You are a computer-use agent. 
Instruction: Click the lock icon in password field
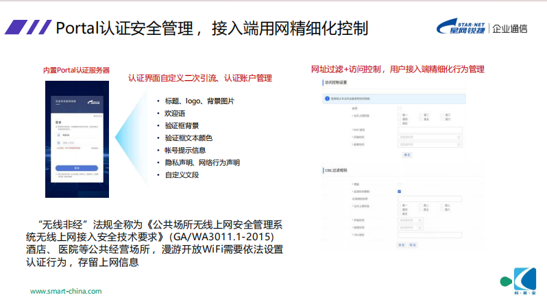58,143
